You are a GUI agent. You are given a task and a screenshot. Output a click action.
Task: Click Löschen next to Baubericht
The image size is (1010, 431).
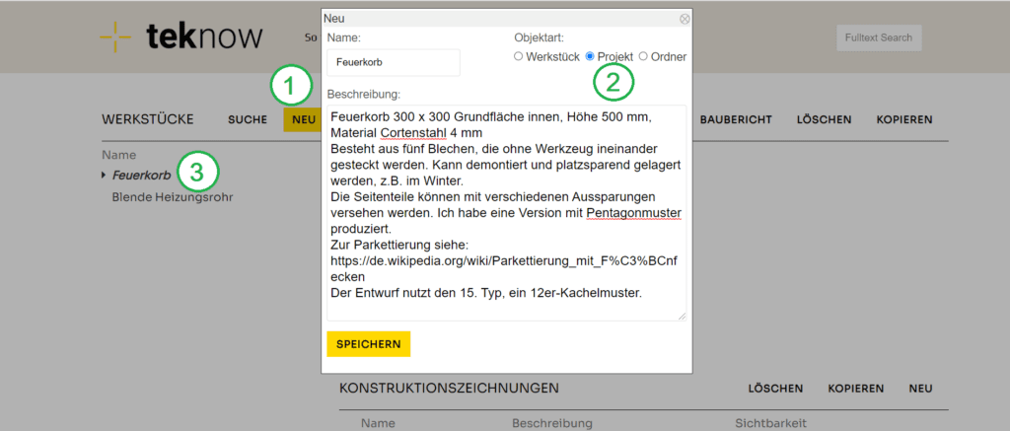[x=824, y=119]
